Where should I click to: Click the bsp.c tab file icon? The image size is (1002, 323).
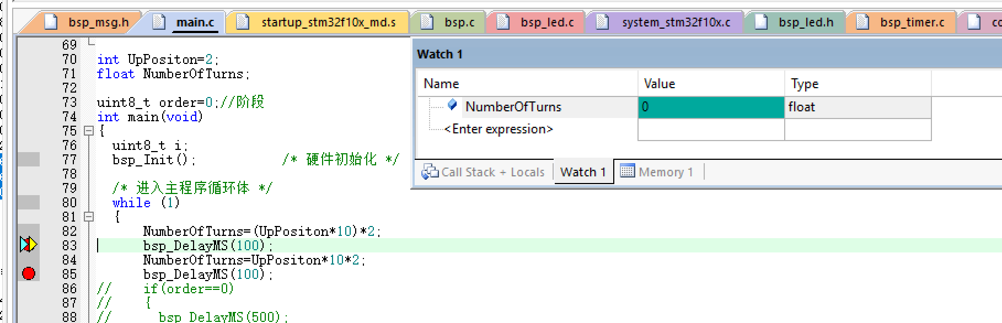(427, 22)
